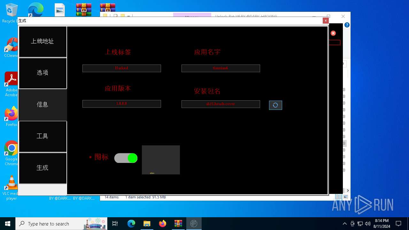
Task: Open the image file icon on desktop
Action: tap(60, 10)
